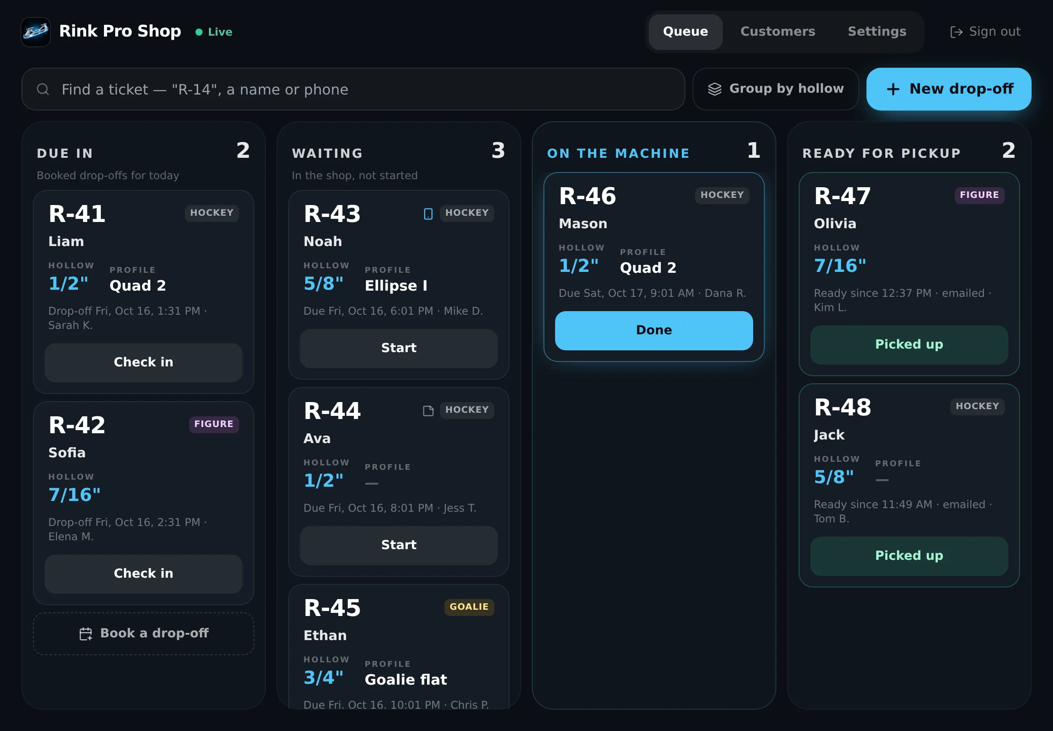Mark Jack's R-48 as Picked up
The image size is (1053, 731).
[x=909, y=555]
